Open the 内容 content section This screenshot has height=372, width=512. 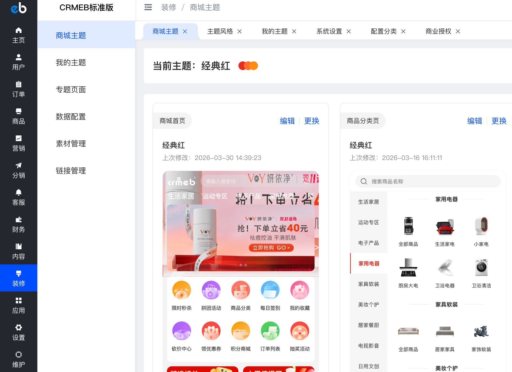click(19, 251)
